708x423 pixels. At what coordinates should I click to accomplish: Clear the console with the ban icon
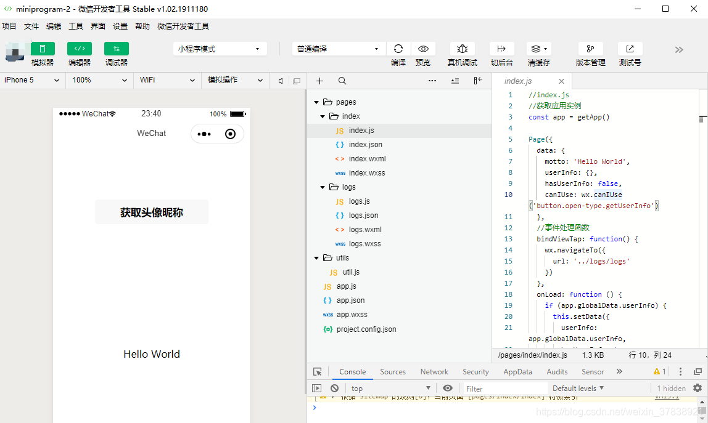(335, 389)
